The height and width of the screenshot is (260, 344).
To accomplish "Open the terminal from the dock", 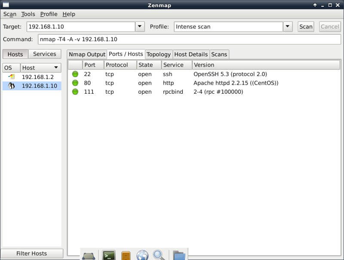I will (x=109, y=255).
